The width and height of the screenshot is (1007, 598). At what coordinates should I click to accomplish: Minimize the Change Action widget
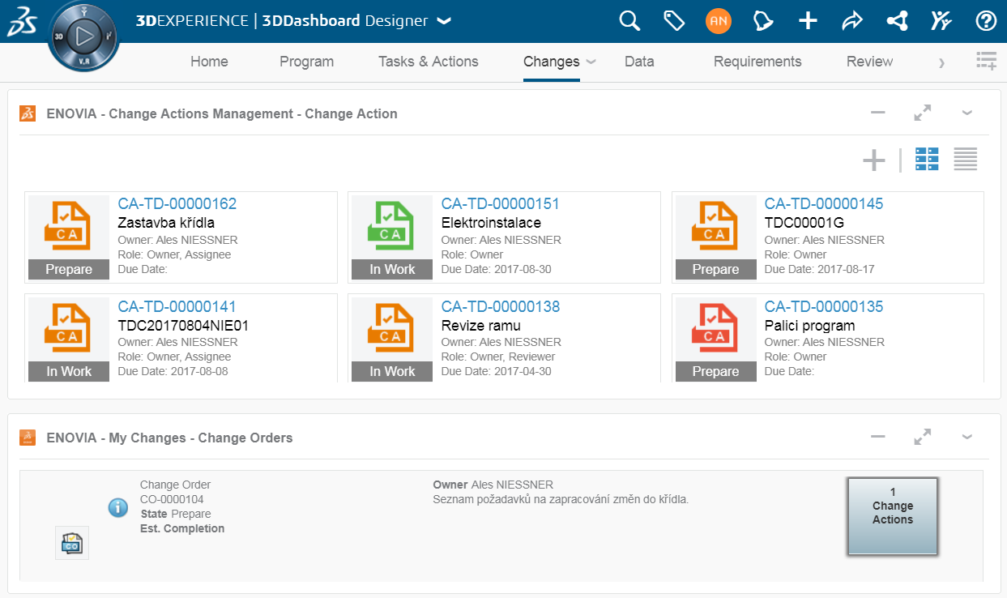click(878, 113)
